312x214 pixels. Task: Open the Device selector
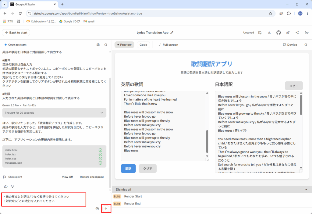[x=290, y=45]
